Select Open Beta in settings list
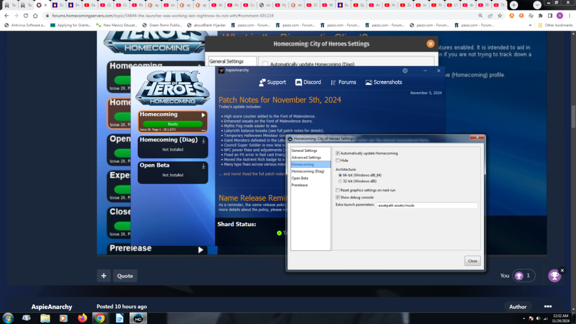This screenshot has width=576, height=324. click(x=300, y=178)
